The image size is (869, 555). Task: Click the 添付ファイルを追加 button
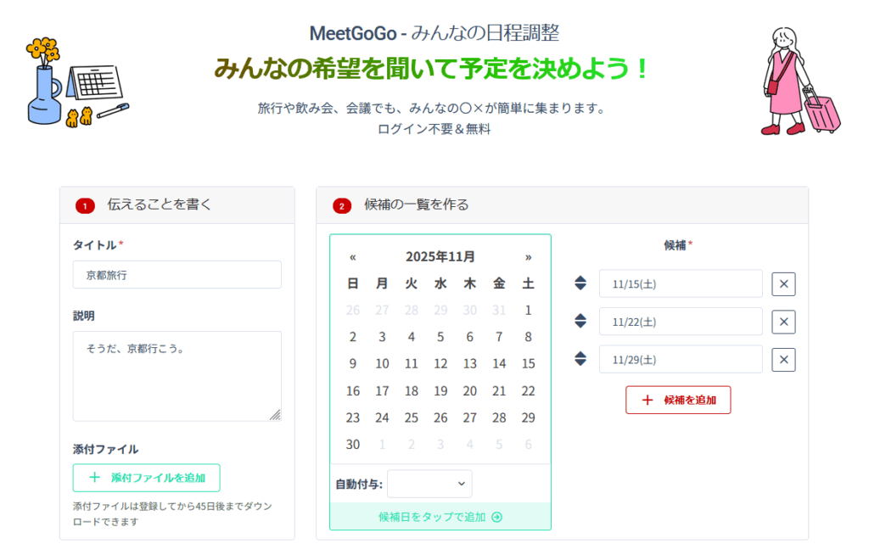pyautogui.click(x=146, y=478)
